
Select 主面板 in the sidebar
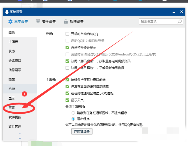tap(20, 42)
